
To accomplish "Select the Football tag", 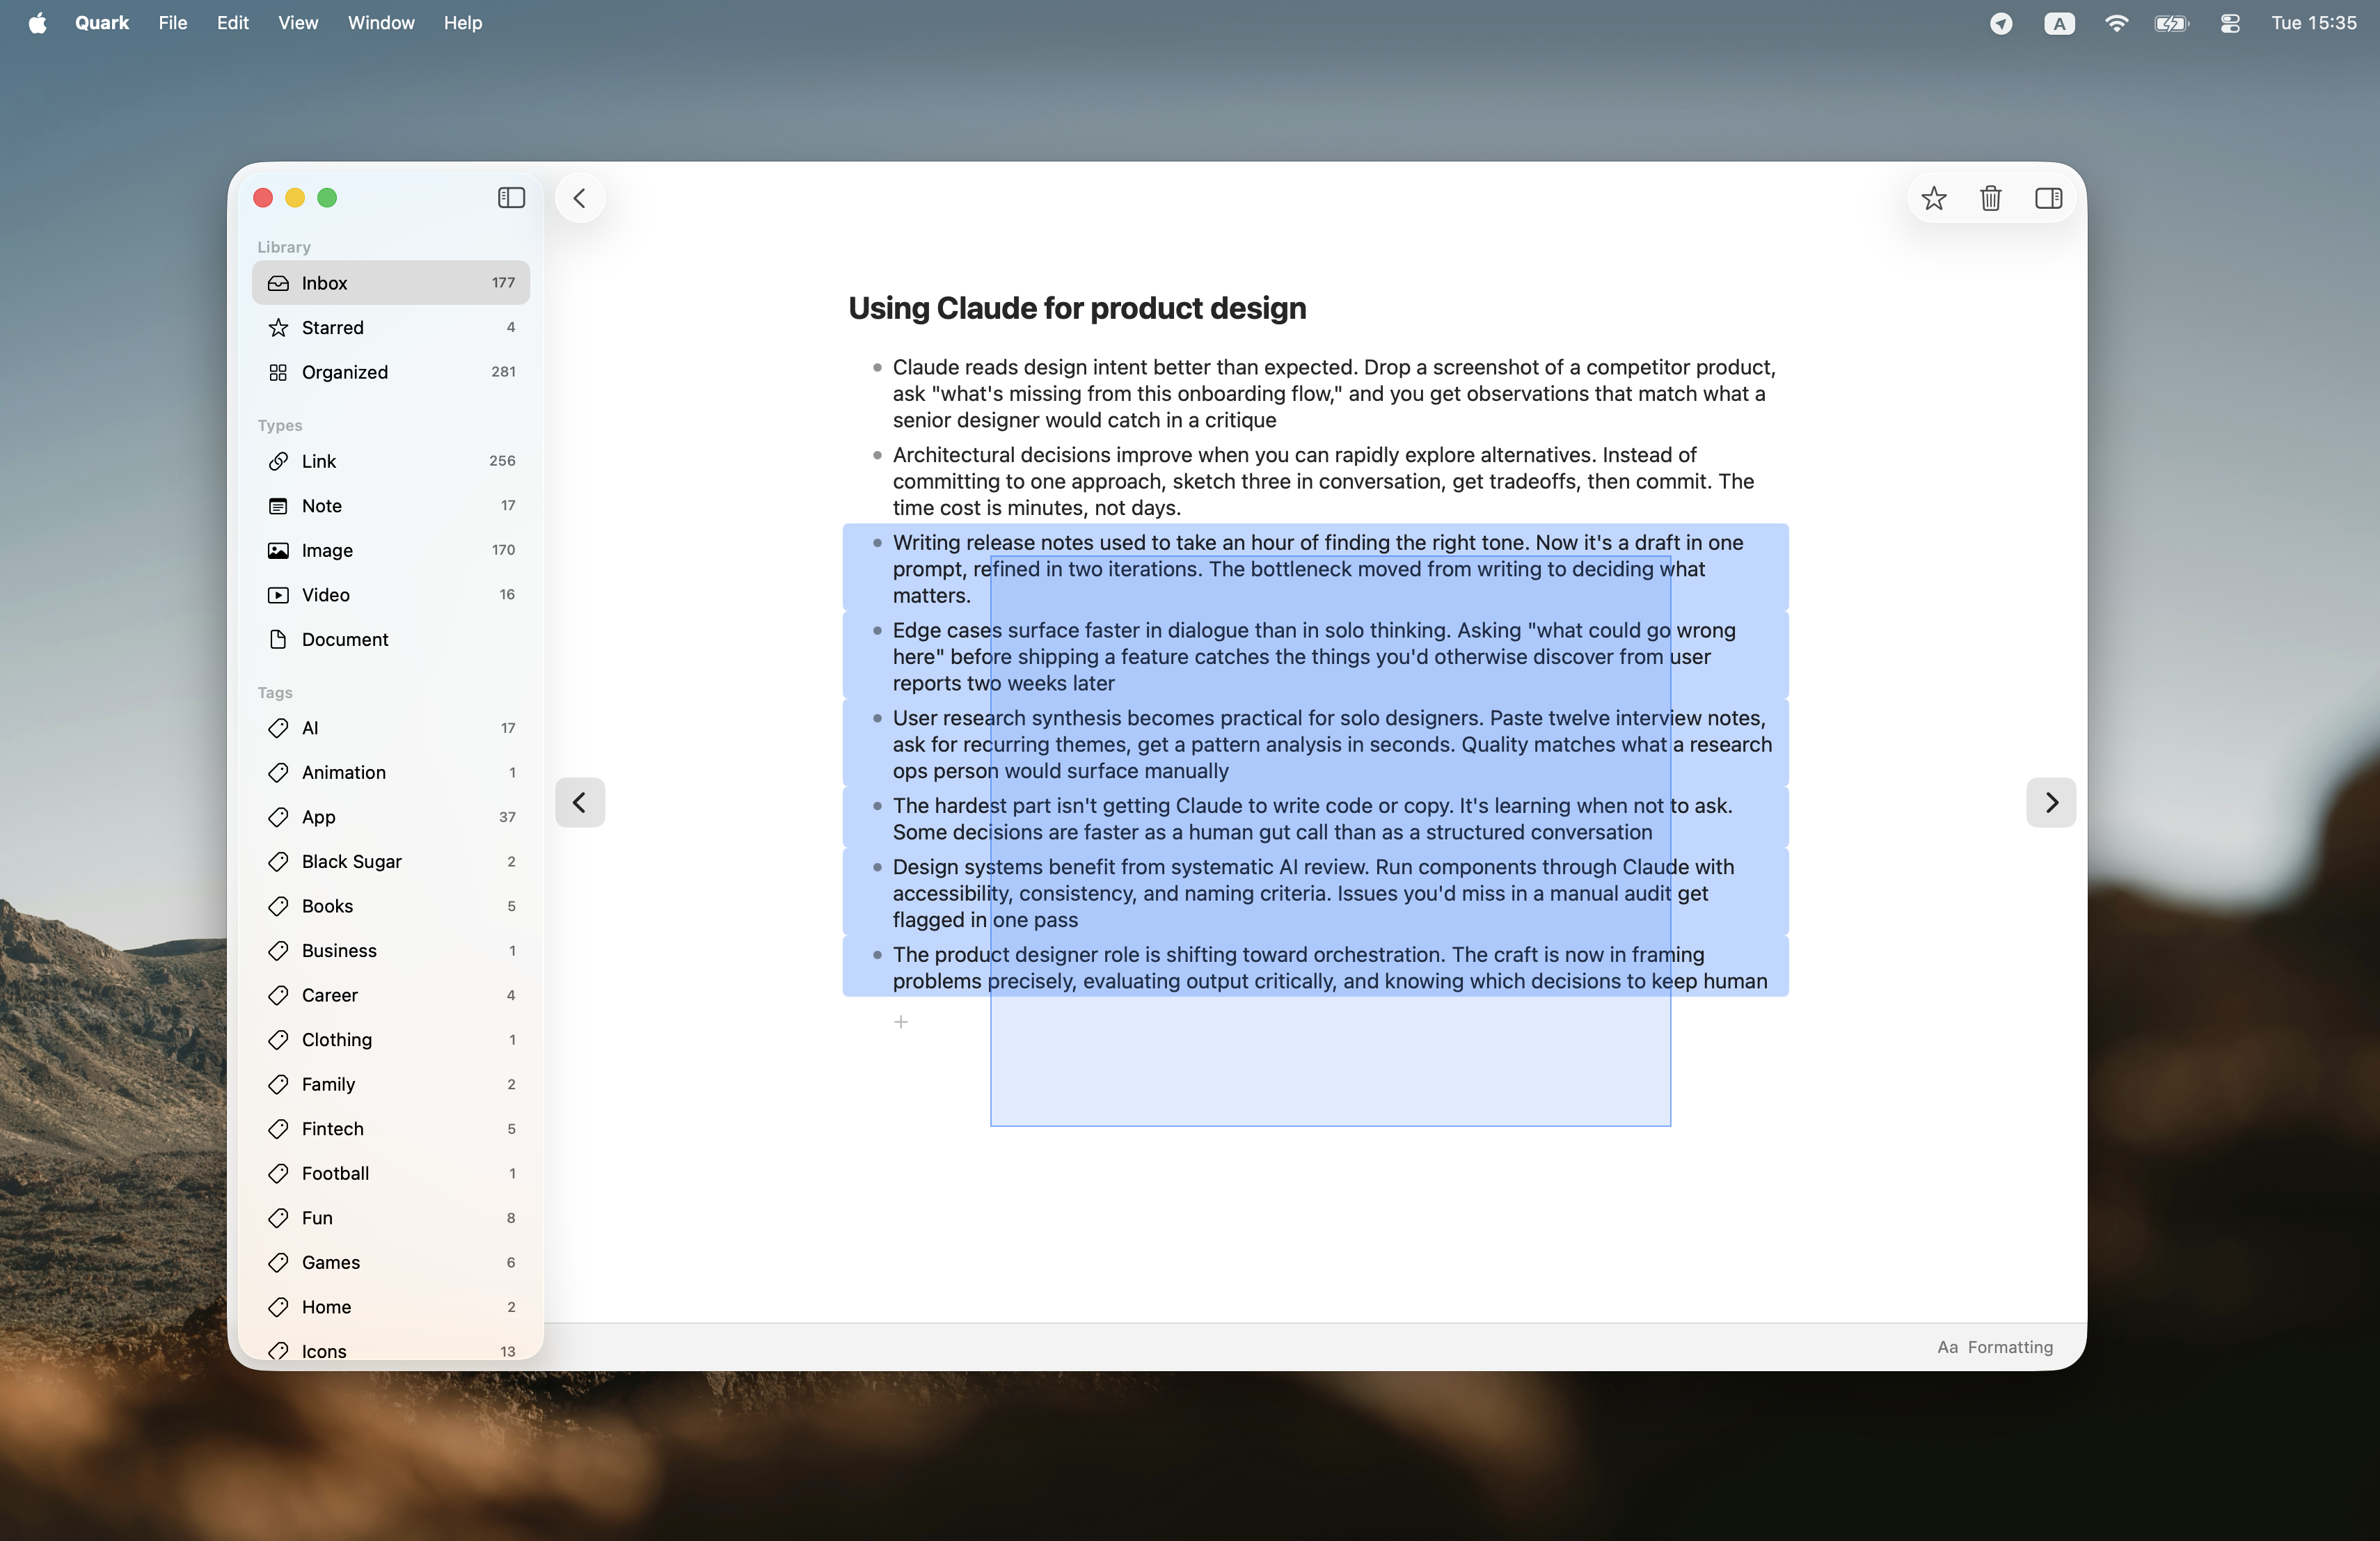I will point(391,1173).
